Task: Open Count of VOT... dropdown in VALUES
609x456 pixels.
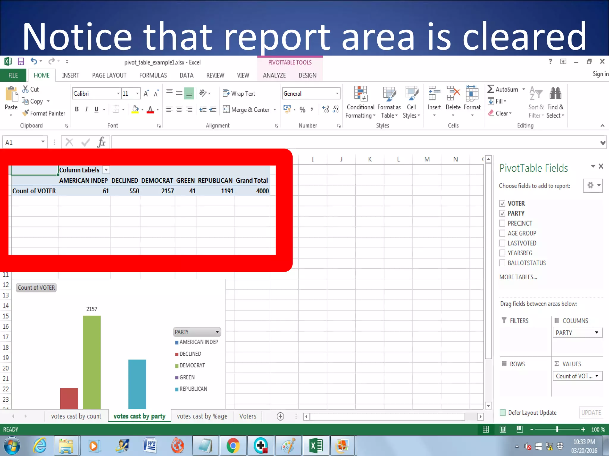Action: click(597, 376)
